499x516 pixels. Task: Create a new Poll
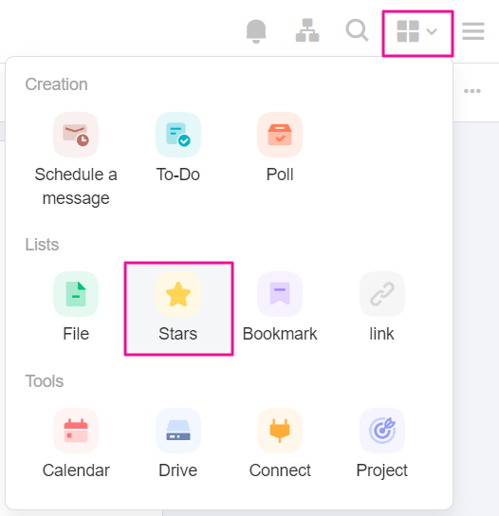click(x=280, y=147)
